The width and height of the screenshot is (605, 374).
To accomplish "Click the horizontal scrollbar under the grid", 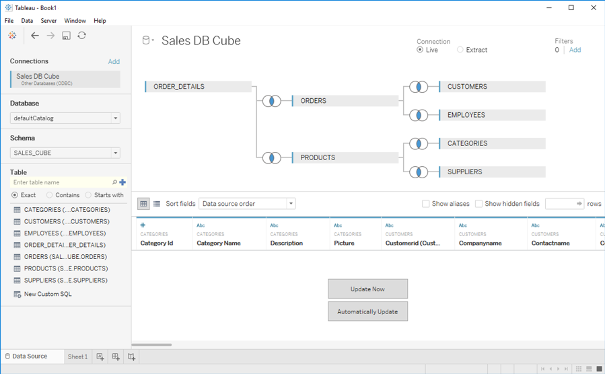I will (x=151, y=344).
